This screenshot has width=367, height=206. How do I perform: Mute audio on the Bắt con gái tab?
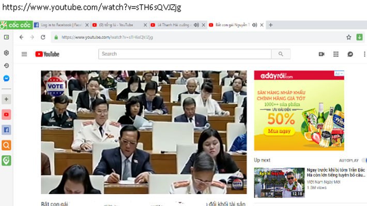255,25
